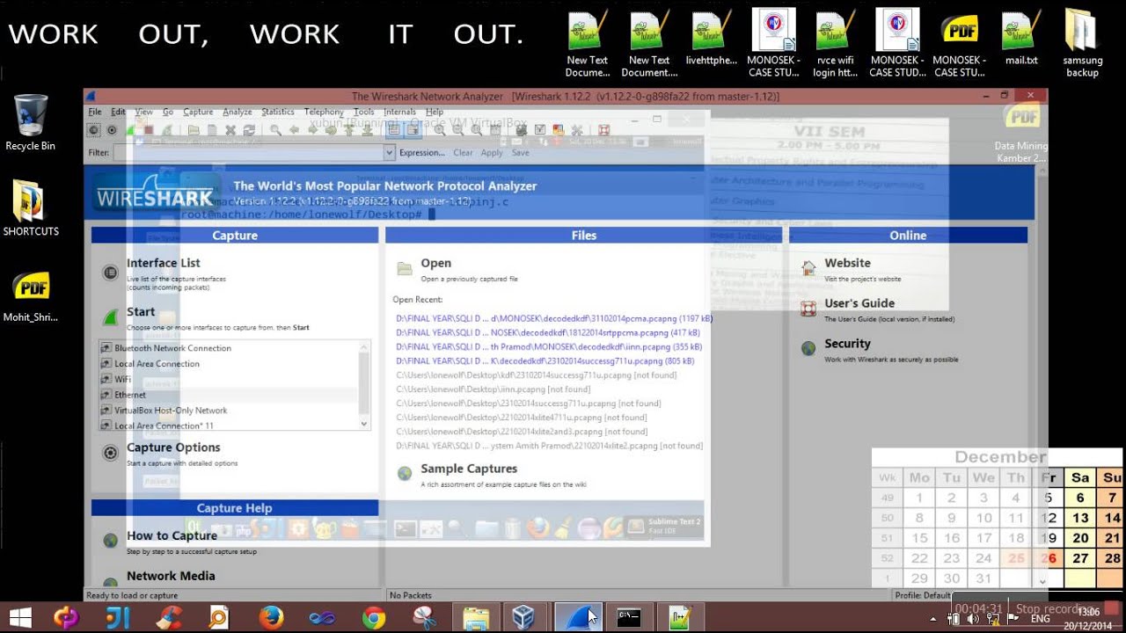Select the WiFi interface
The width and height of the screenshot is (1126, 633).
(123, 379)
